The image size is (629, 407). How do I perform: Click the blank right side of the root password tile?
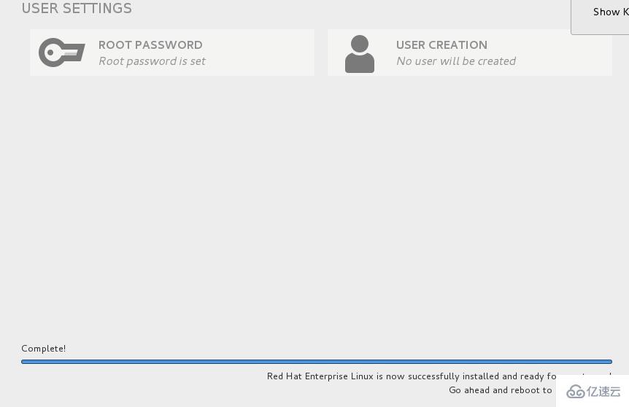(270, 53)
